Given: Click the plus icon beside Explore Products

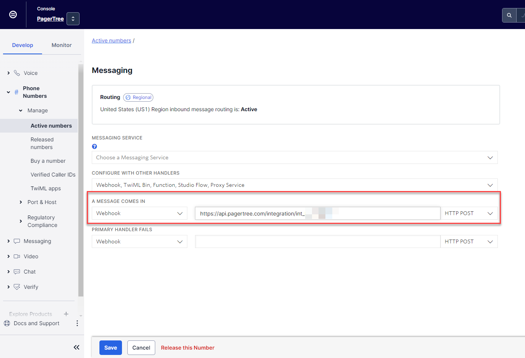Looking at the screenshot, I should (66, 314).
